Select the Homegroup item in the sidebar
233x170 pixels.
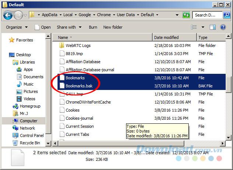click(x=30, y=106)
